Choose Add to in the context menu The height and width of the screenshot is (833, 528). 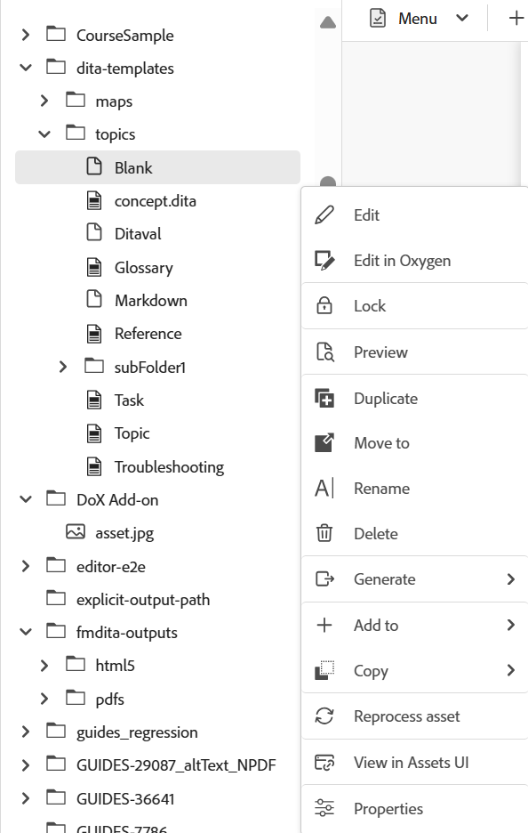click(x=375, y=625)
